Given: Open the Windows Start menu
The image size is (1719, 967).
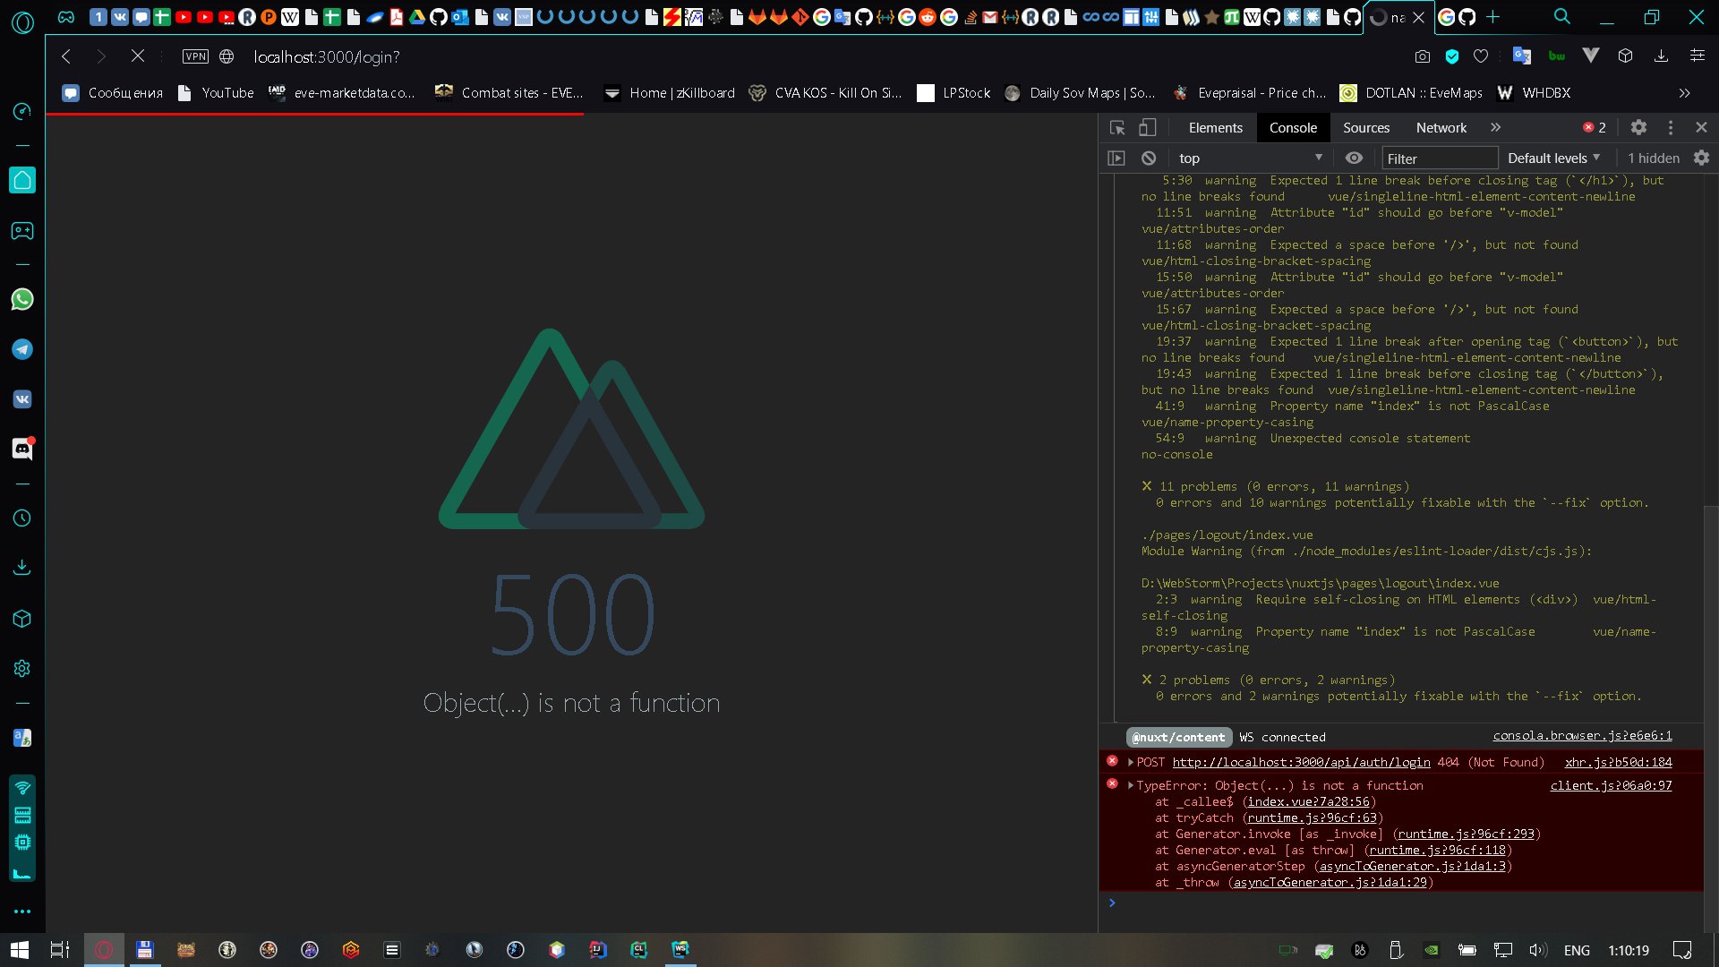Looking at the screenshot, I should pos(20,950).
